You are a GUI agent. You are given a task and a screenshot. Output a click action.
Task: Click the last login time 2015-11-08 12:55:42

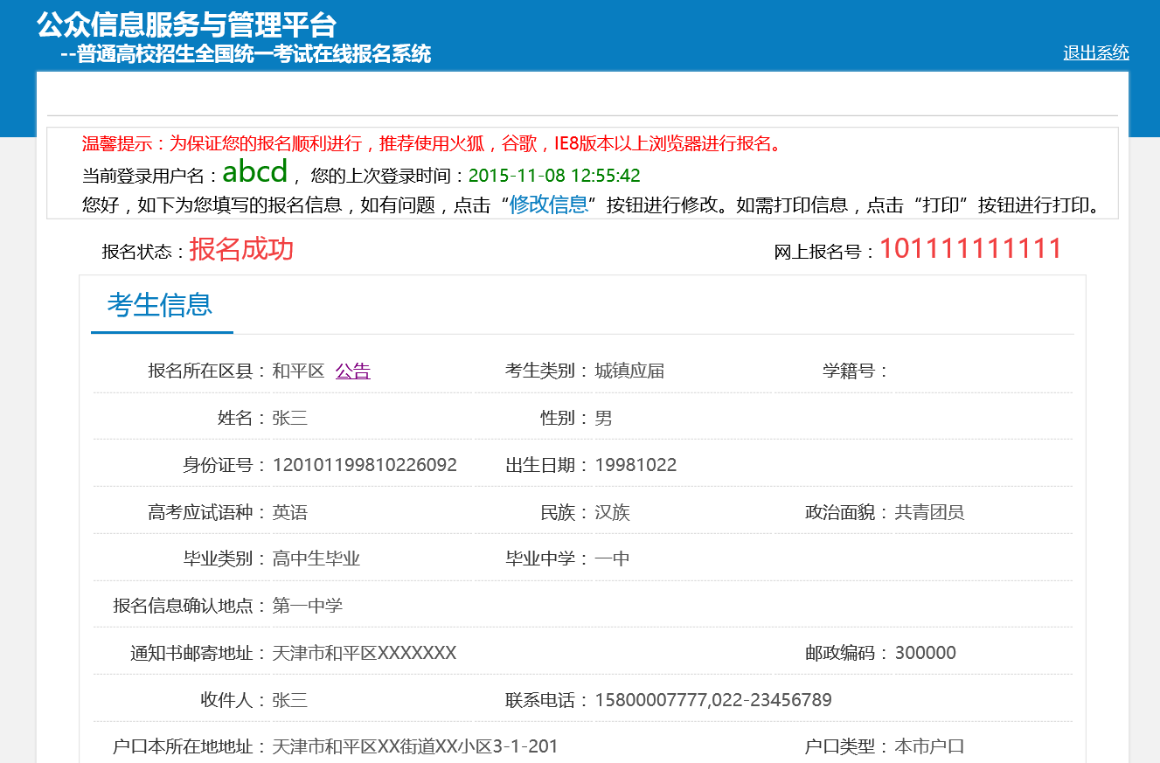pos(554,176)
